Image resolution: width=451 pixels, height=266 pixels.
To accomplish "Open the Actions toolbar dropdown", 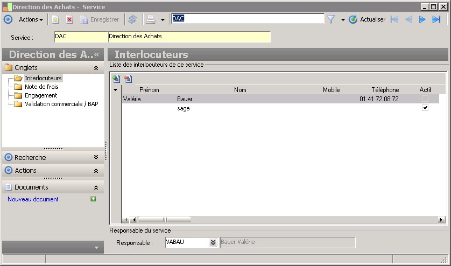I will 31,19.
